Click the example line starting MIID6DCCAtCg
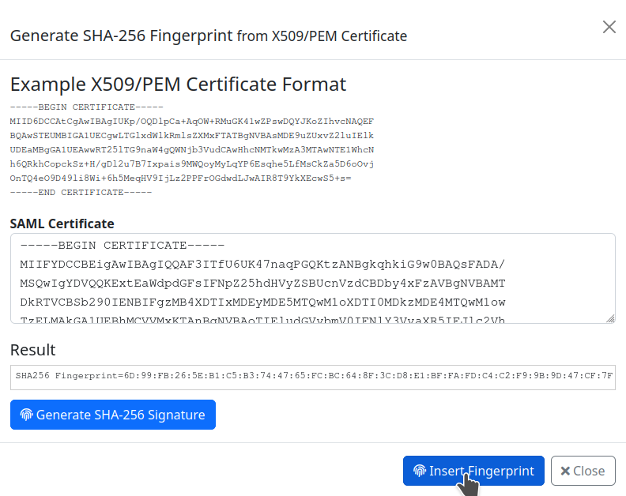The width and height of the screenshot is (626, 496). (191, 121)
